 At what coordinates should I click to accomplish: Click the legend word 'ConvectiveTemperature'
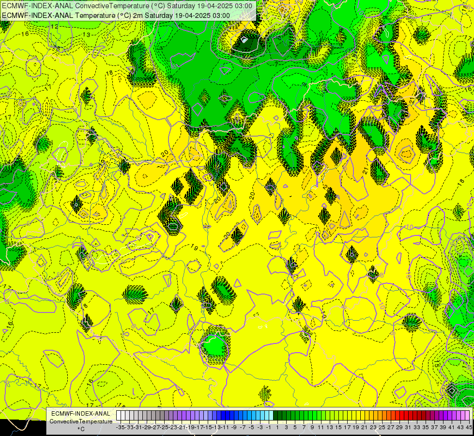(x=81, y=421)
